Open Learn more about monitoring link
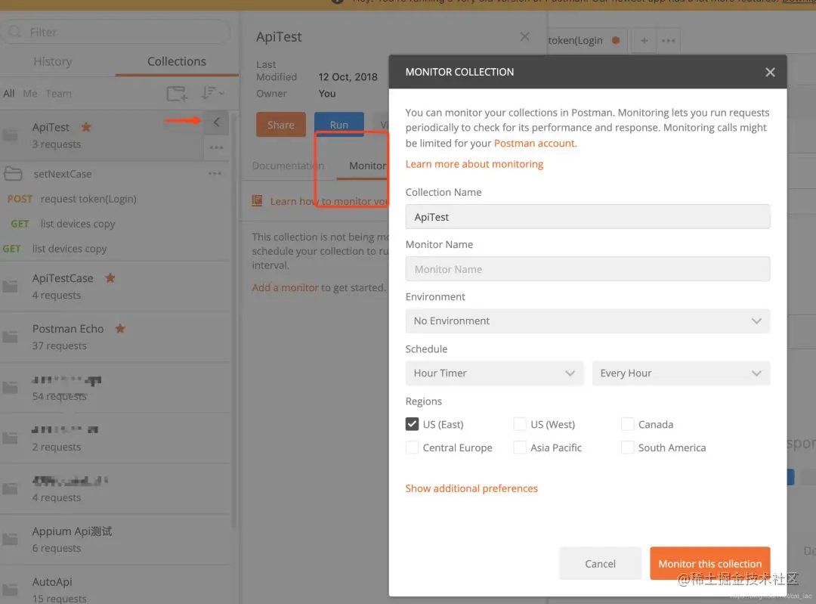816x604 pixels. pyautogui.click(x=474, y=164)
